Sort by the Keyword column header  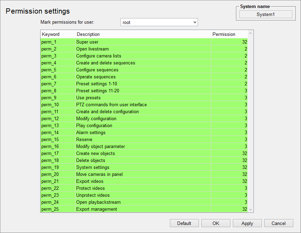click(x=58, y=34)
